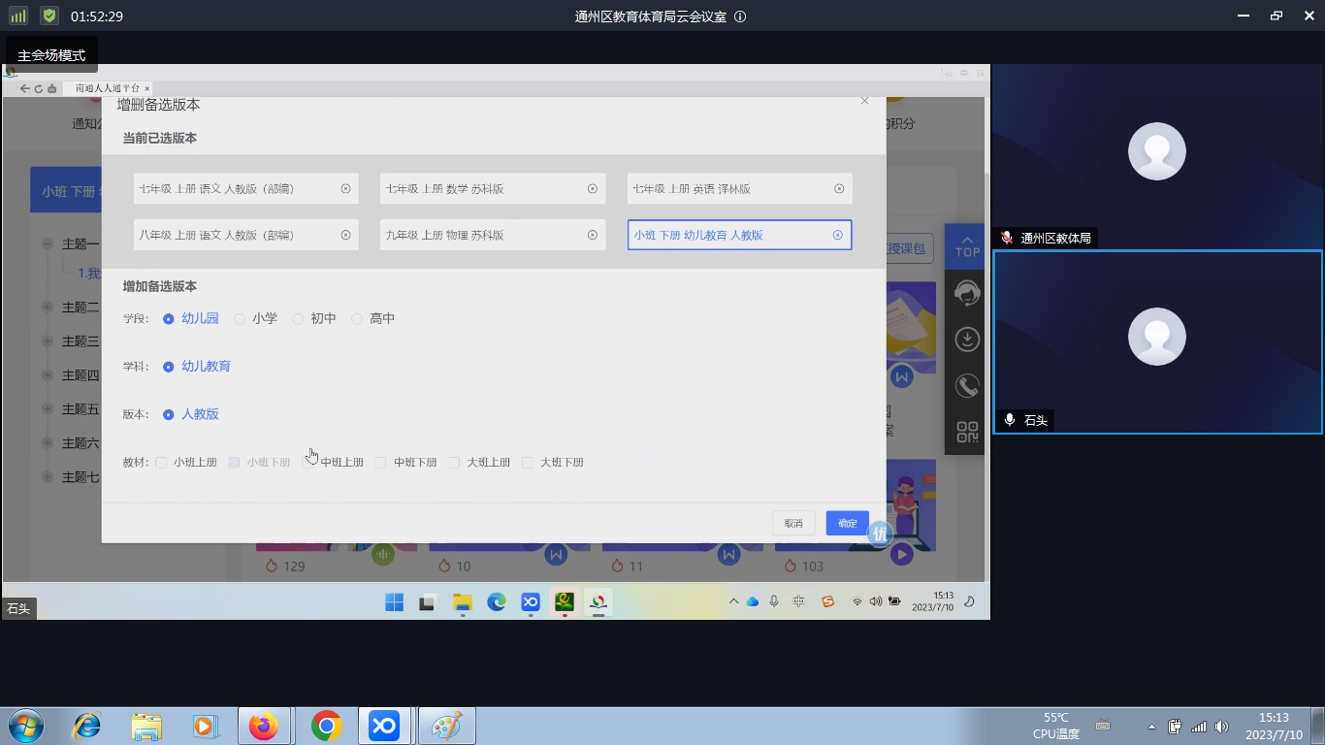Viewport: 1325px width, 745px height.
Task: Launch Firefox from the taskbar
Action: (263, 726)
